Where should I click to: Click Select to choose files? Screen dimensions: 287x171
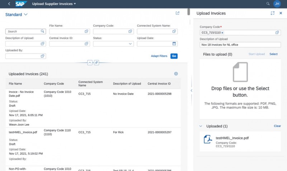click(273, 54)
